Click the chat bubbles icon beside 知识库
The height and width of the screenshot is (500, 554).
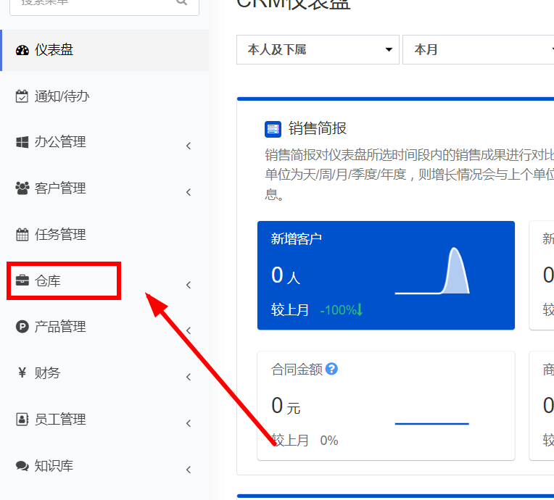(22, 466)
